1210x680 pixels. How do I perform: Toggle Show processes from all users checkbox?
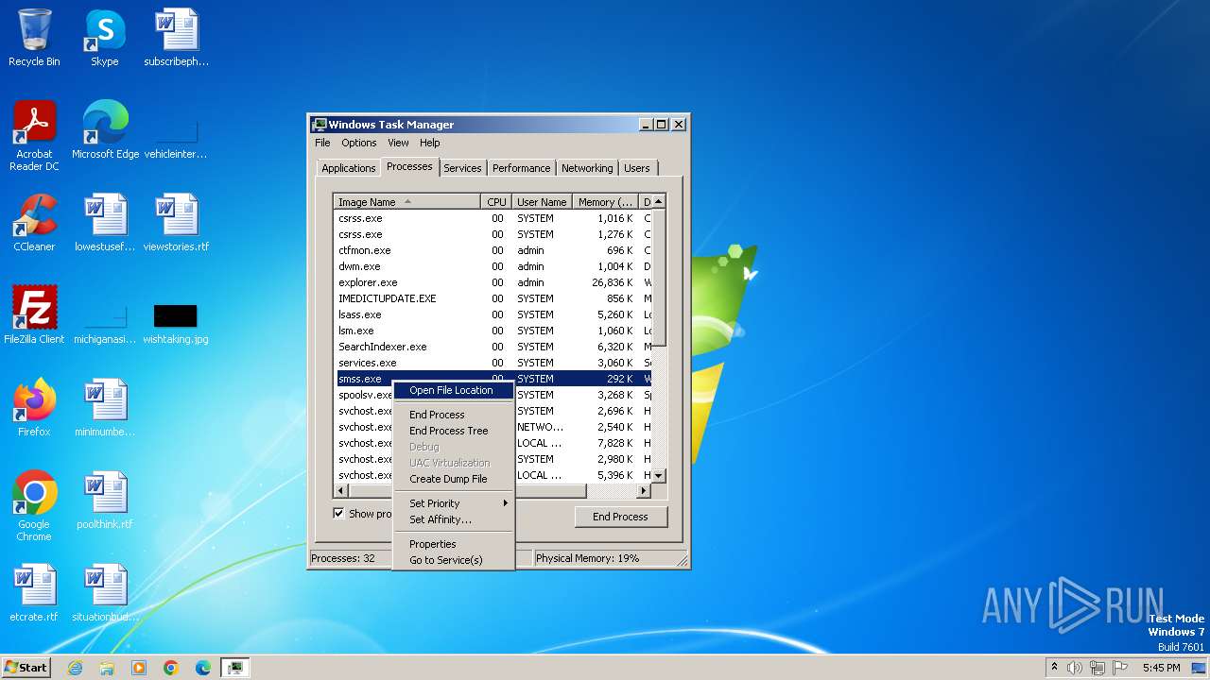coord(338,514)
